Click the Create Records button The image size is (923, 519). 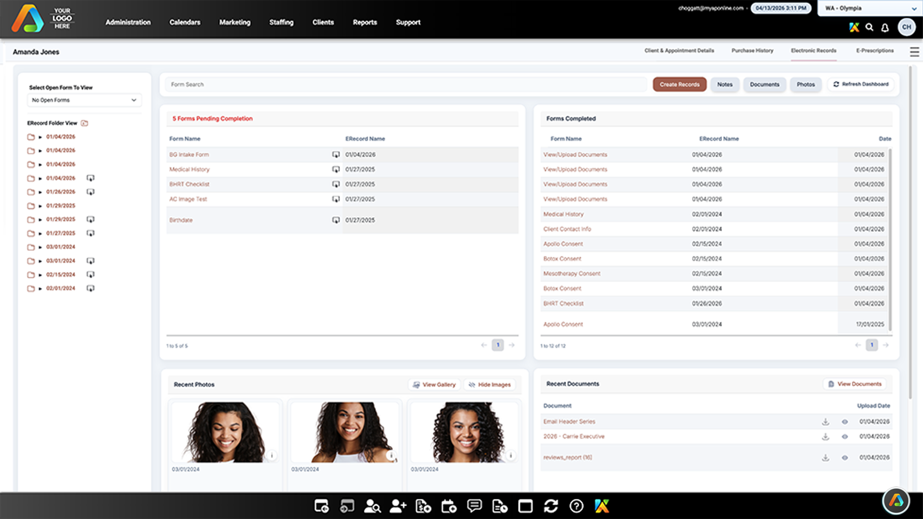[679, 85]
